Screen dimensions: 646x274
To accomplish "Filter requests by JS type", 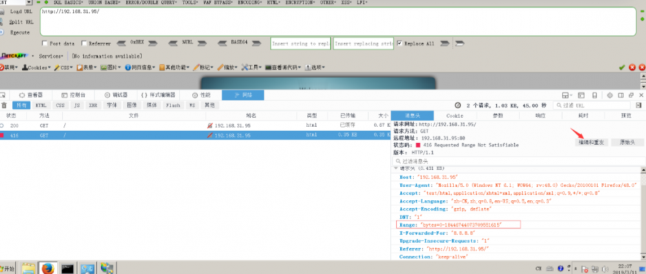I will coord(77,105).
